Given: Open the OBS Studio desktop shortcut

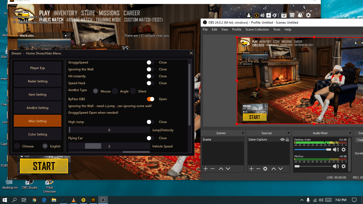Looking at the screenshot, I should (29, 184).
